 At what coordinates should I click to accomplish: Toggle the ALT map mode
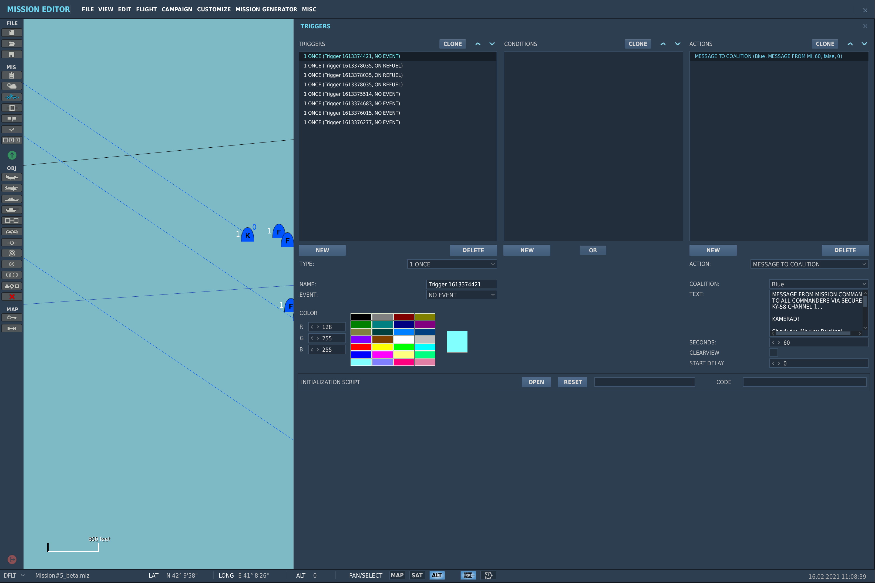(437, 575)
